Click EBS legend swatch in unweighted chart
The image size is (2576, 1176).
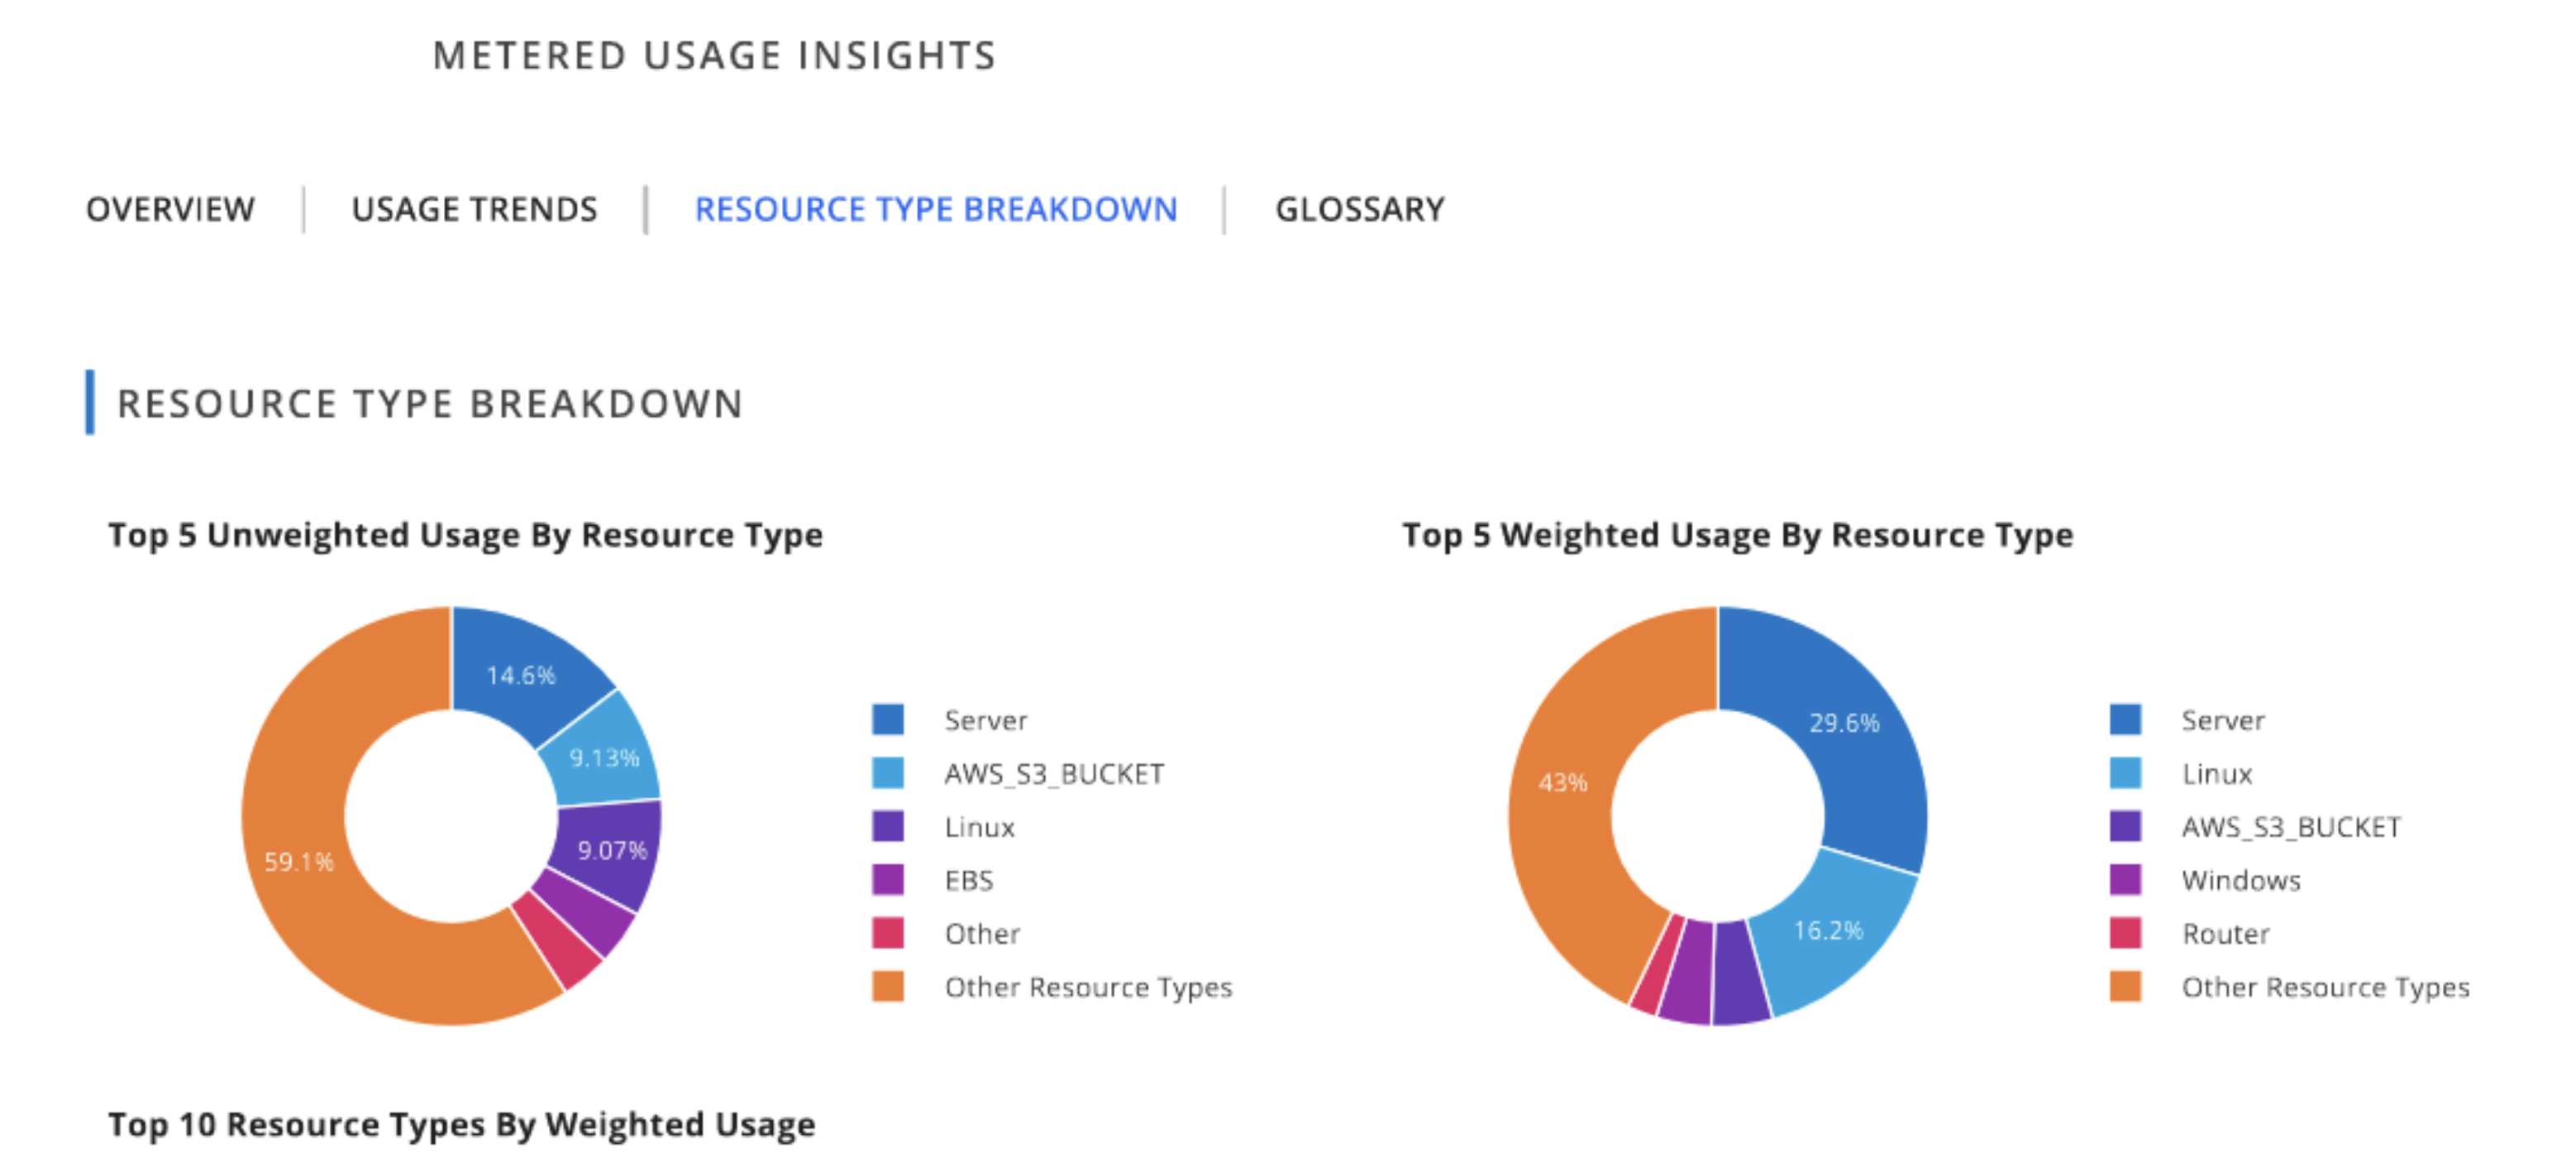(888, 880)
